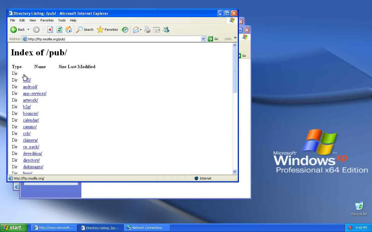This screenshot has width=372, height=232.
Task: Open the diskimages/ directory link
Action: pyautogui.click(x=33, y=167)
